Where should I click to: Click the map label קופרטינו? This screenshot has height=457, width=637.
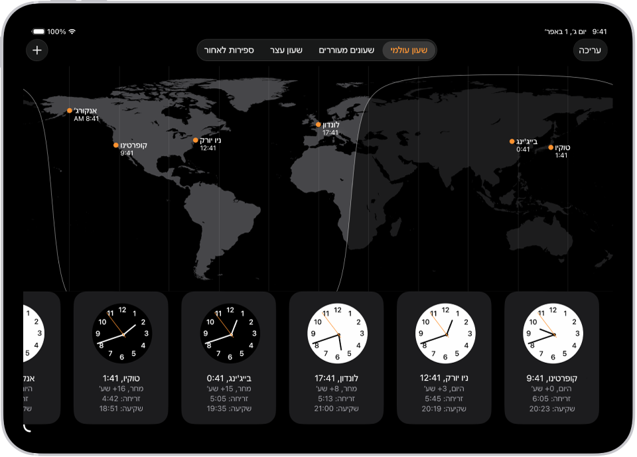[133, 145]
